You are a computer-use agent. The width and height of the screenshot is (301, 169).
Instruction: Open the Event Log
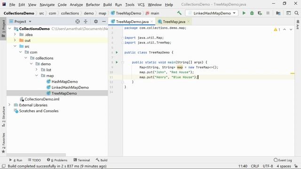(283, 160)
